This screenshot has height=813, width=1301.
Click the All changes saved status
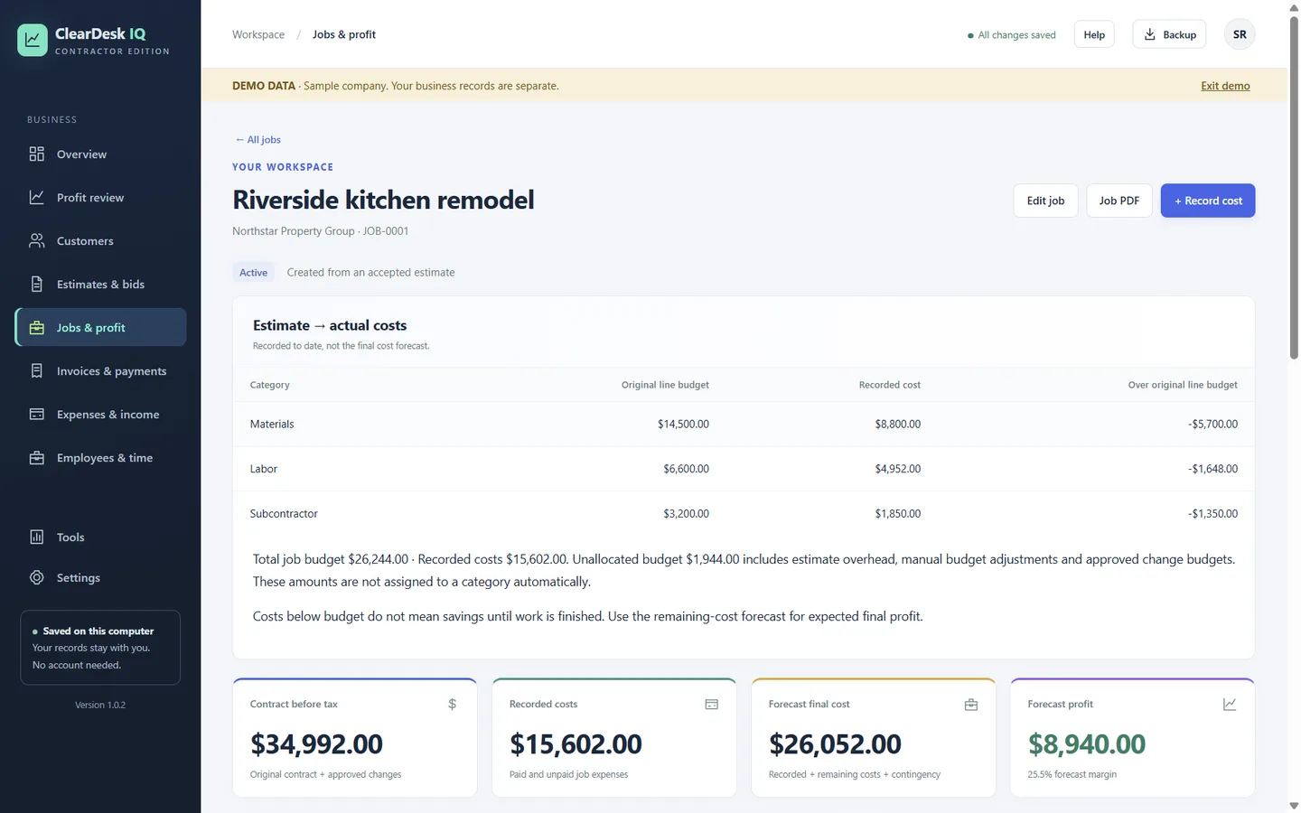(x=1011, y=35)
